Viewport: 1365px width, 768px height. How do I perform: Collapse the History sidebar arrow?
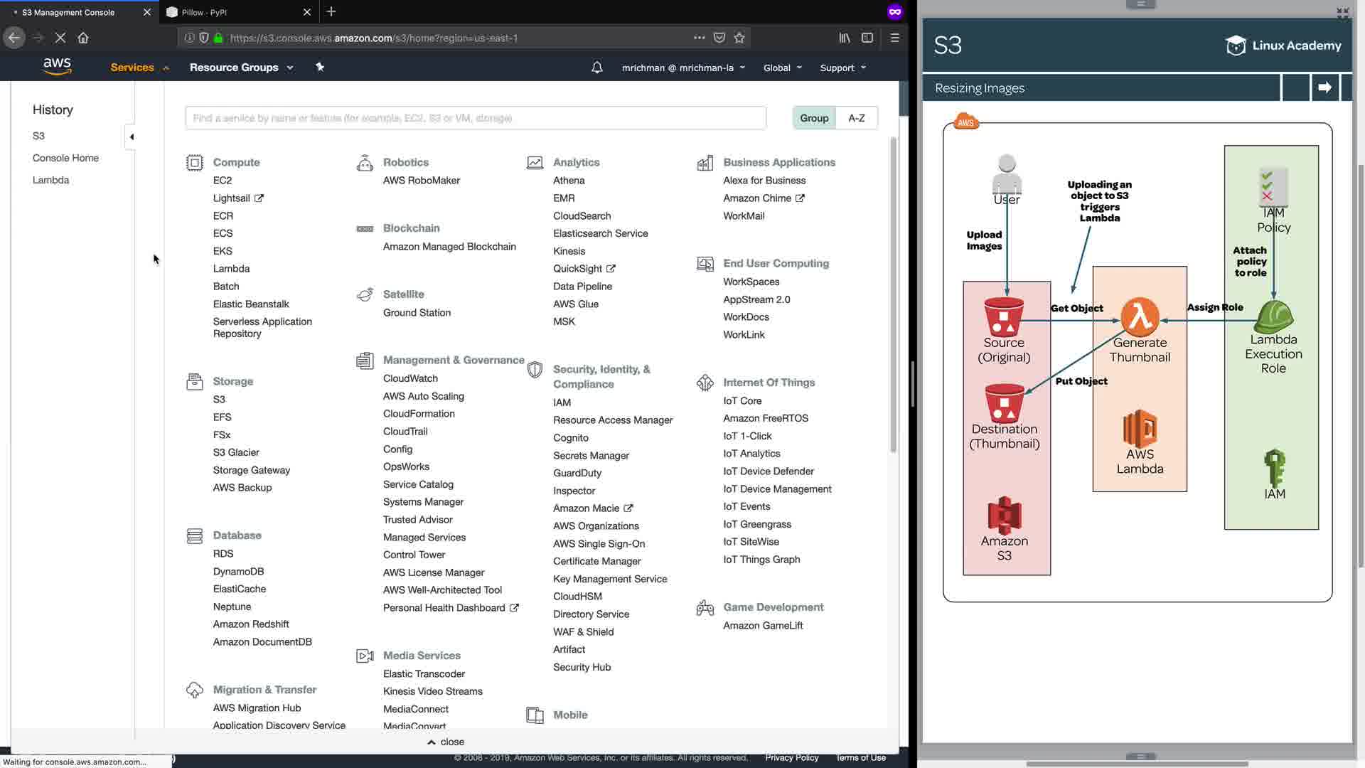point(132,137)
